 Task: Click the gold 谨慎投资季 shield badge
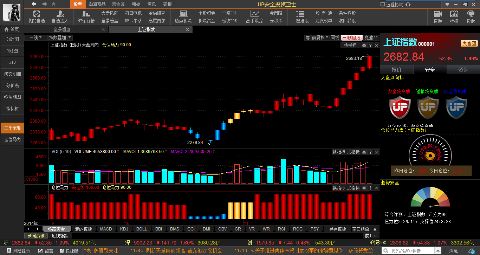(428, 108)
